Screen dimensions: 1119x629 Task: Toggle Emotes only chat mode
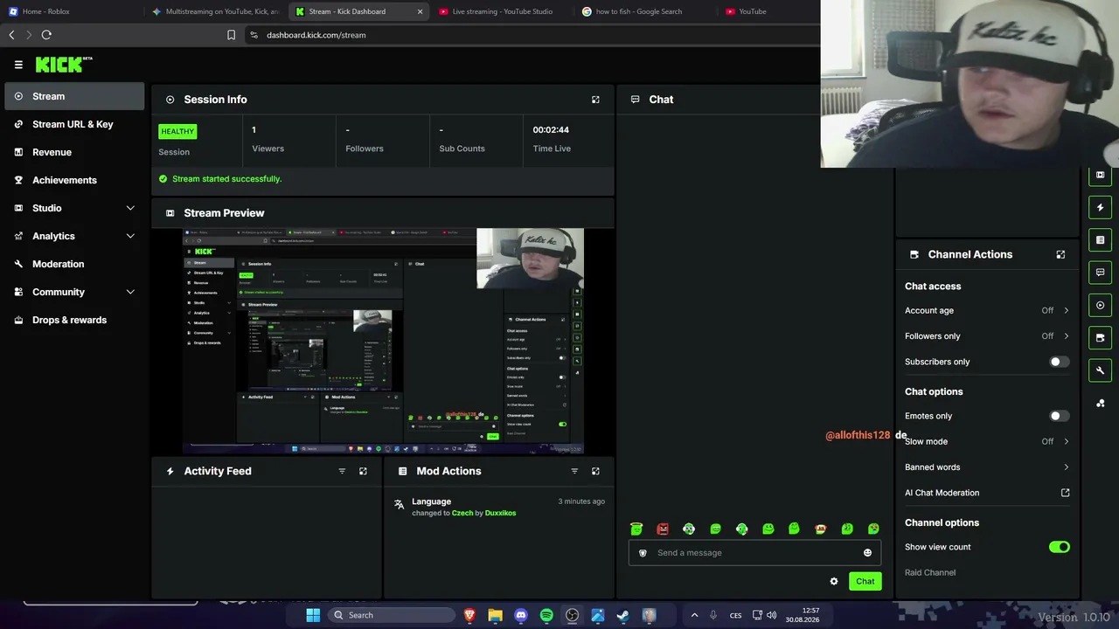coord(1059,416)
